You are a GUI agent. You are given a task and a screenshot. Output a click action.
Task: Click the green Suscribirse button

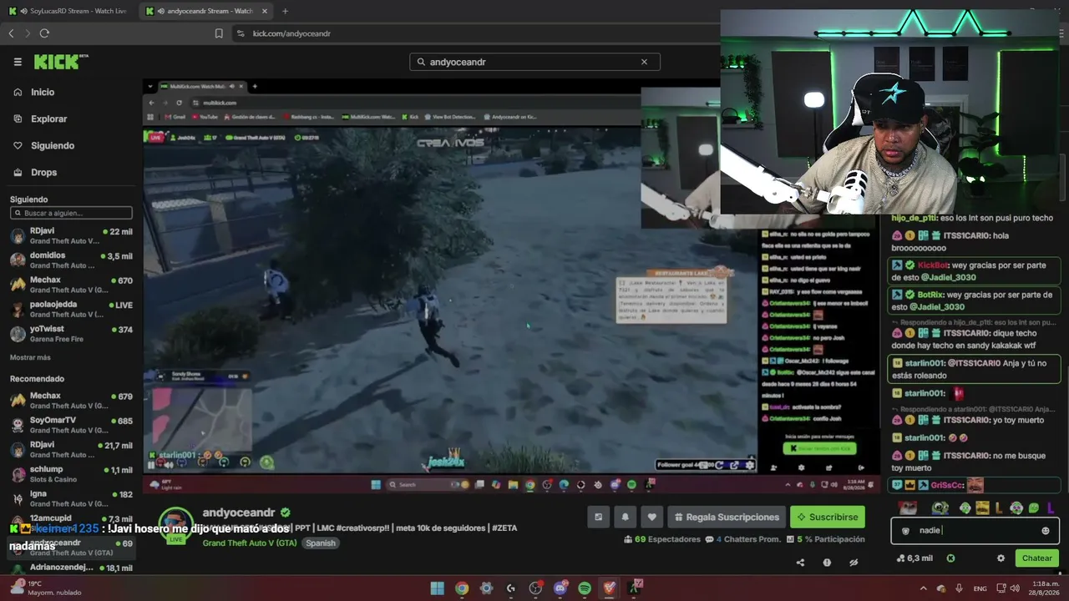coord(828,518)
